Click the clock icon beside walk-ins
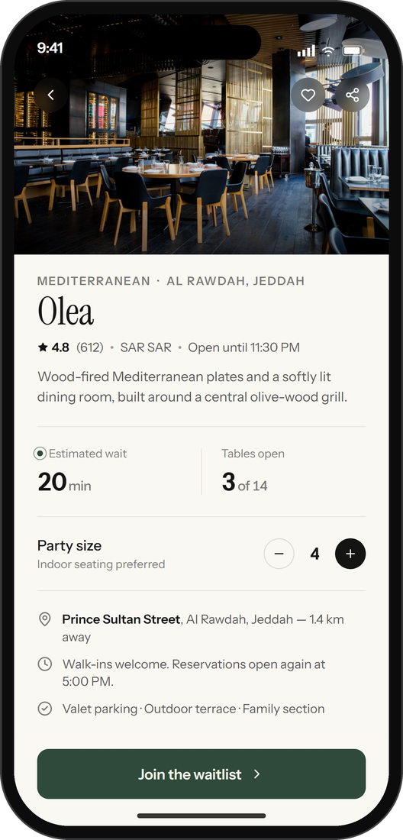The width and height of the screenshot is (403, 840). (x=45, y=664)
